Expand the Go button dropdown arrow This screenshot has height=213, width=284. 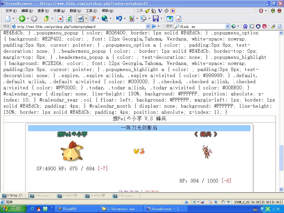158,26
